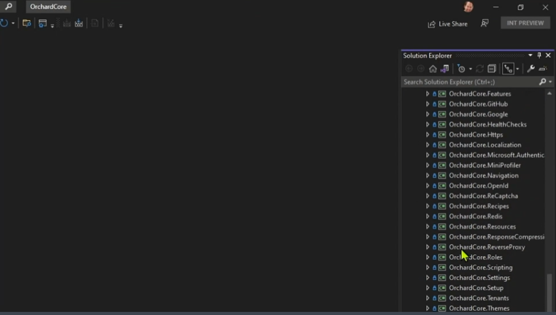This screenshot has width=556, height=315.
Task: Expand OrchardCore.OpenId project node
Action: (x=427, y=186)
